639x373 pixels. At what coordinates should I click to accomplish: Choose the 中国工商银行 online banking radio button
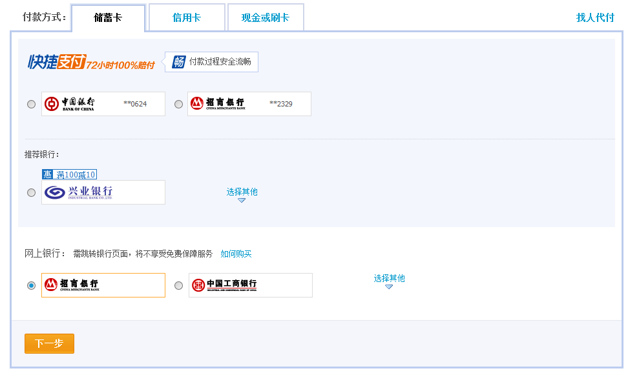[x=178, y=285]
